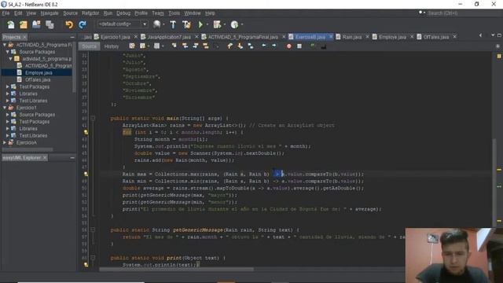
Task: Click the red Start Macro Recording icon
Action: 289,46
